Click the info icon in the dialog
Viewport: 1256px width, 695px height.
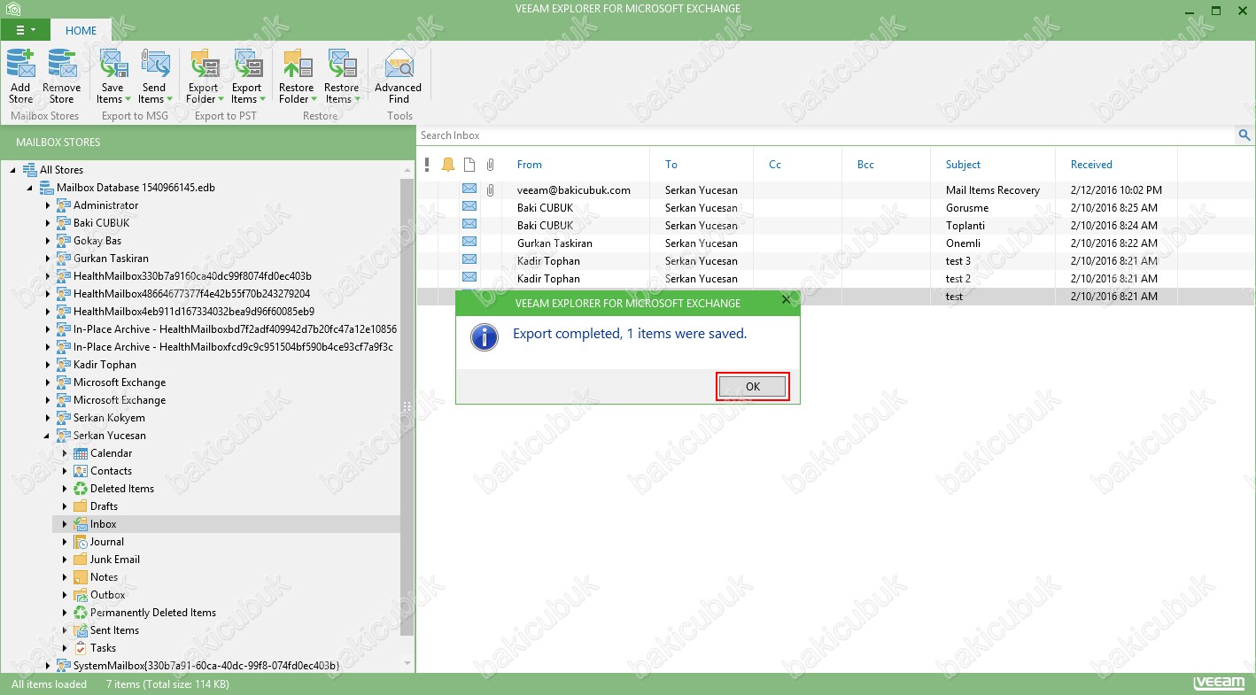(484, 337)
